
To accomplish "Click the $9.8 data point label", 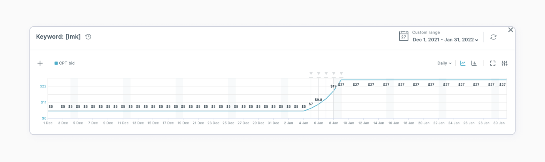I will click(318, 100).
